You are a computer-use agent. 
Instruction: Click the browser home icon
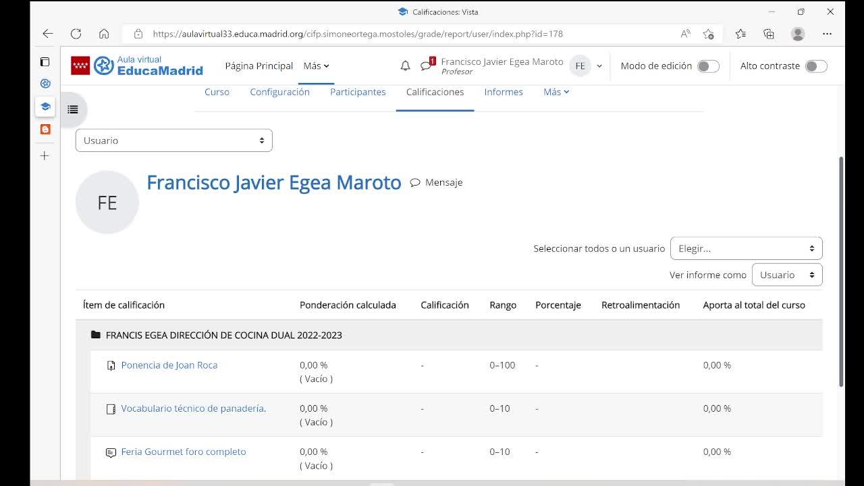pyautogui.click(x=104, y=34)
